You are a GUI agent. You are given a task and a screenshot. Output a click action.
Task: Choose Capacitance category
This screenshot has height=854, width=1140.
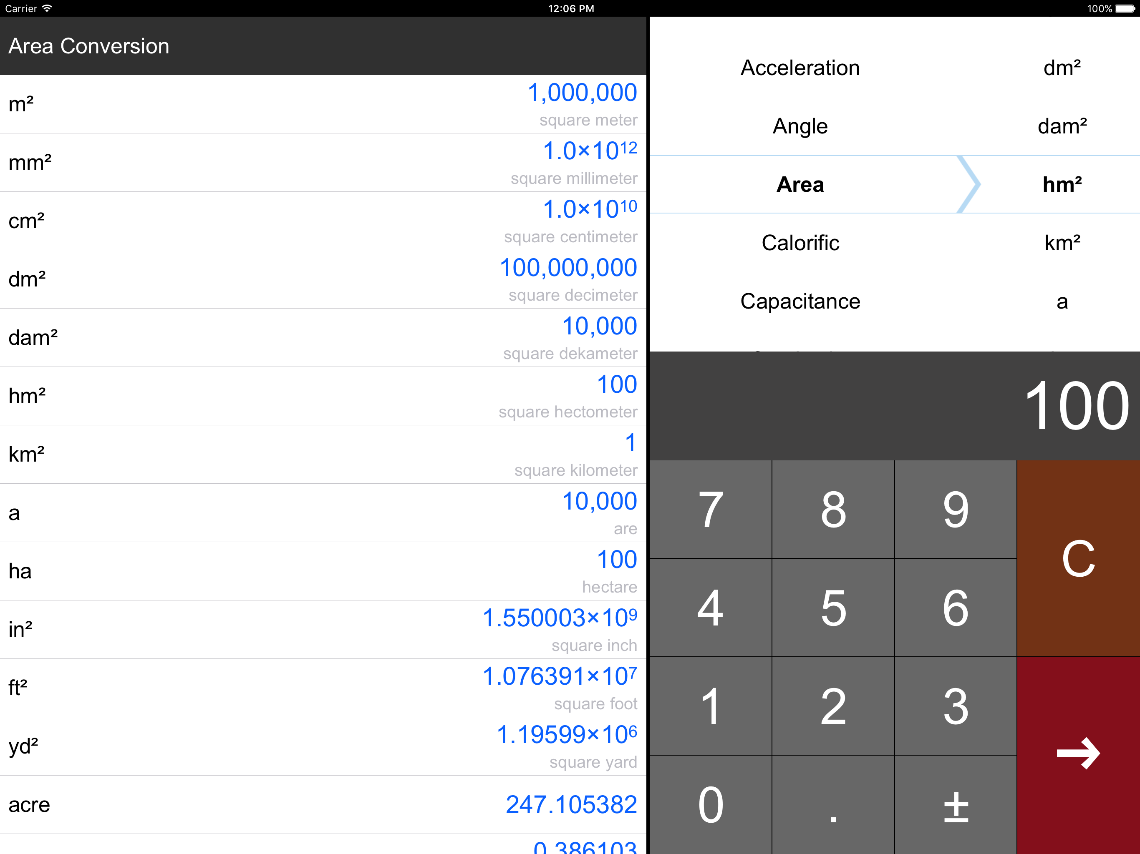coord(800,301)
